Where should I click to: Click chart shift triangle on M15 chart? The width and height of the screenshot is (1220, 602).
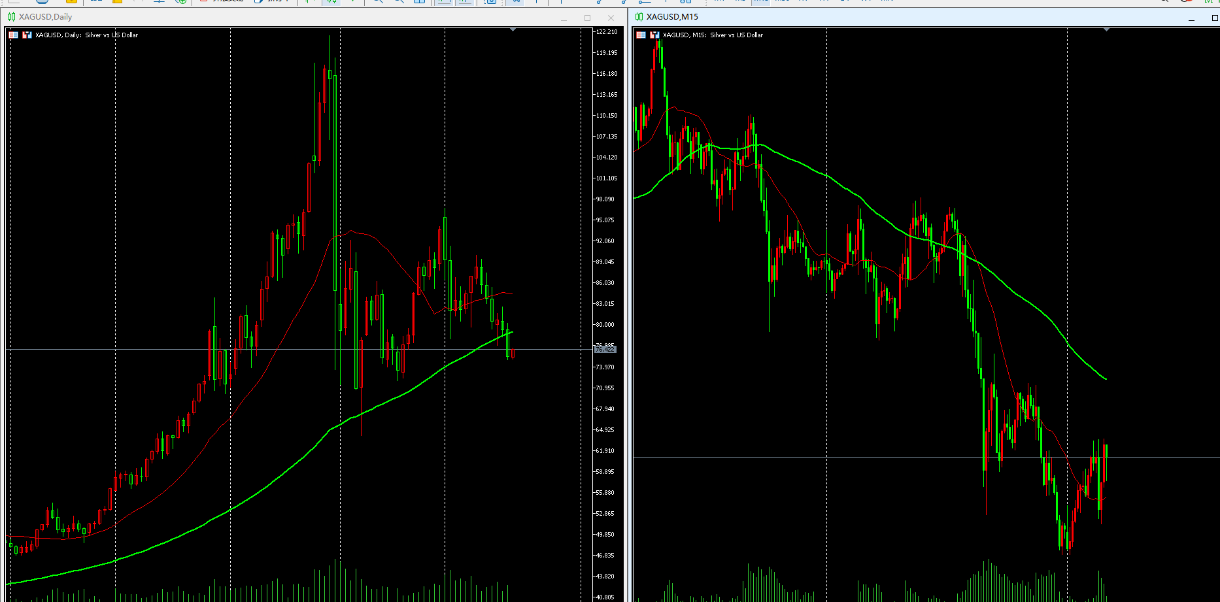(1106, 30)
